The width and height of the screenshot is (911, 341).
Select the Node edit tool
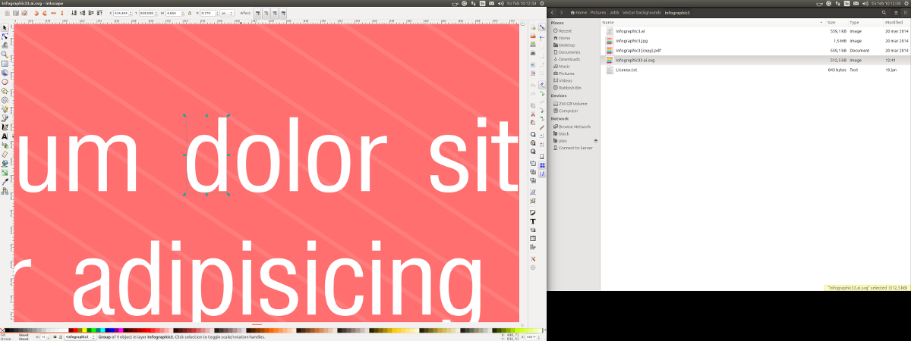(x=5, y=36)
